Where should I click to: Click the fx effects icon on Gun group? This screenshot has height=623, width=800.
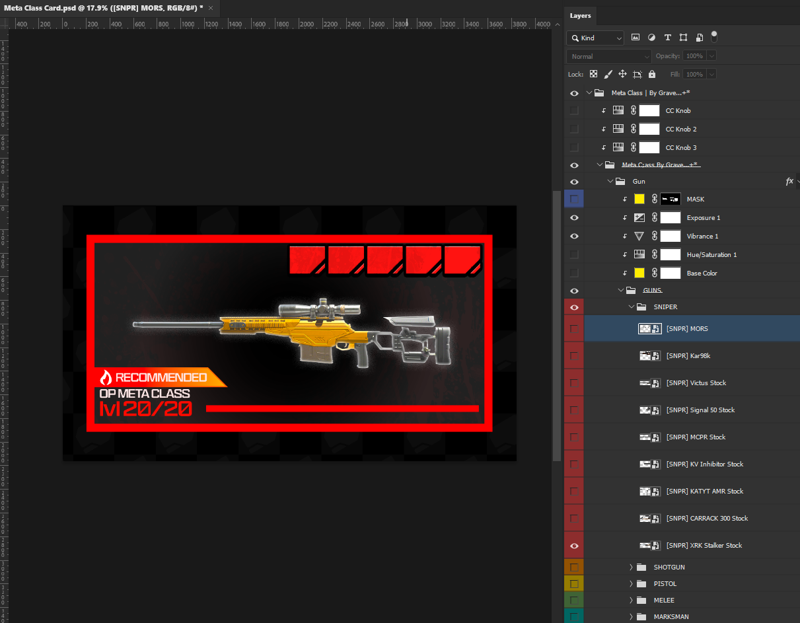coord(789,181)
